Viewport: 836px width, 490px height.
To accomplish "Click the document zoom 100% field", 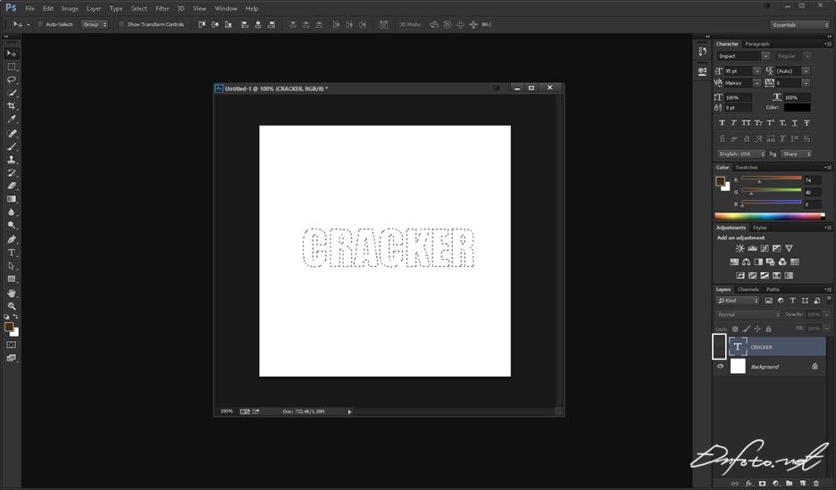I will 227,411.
